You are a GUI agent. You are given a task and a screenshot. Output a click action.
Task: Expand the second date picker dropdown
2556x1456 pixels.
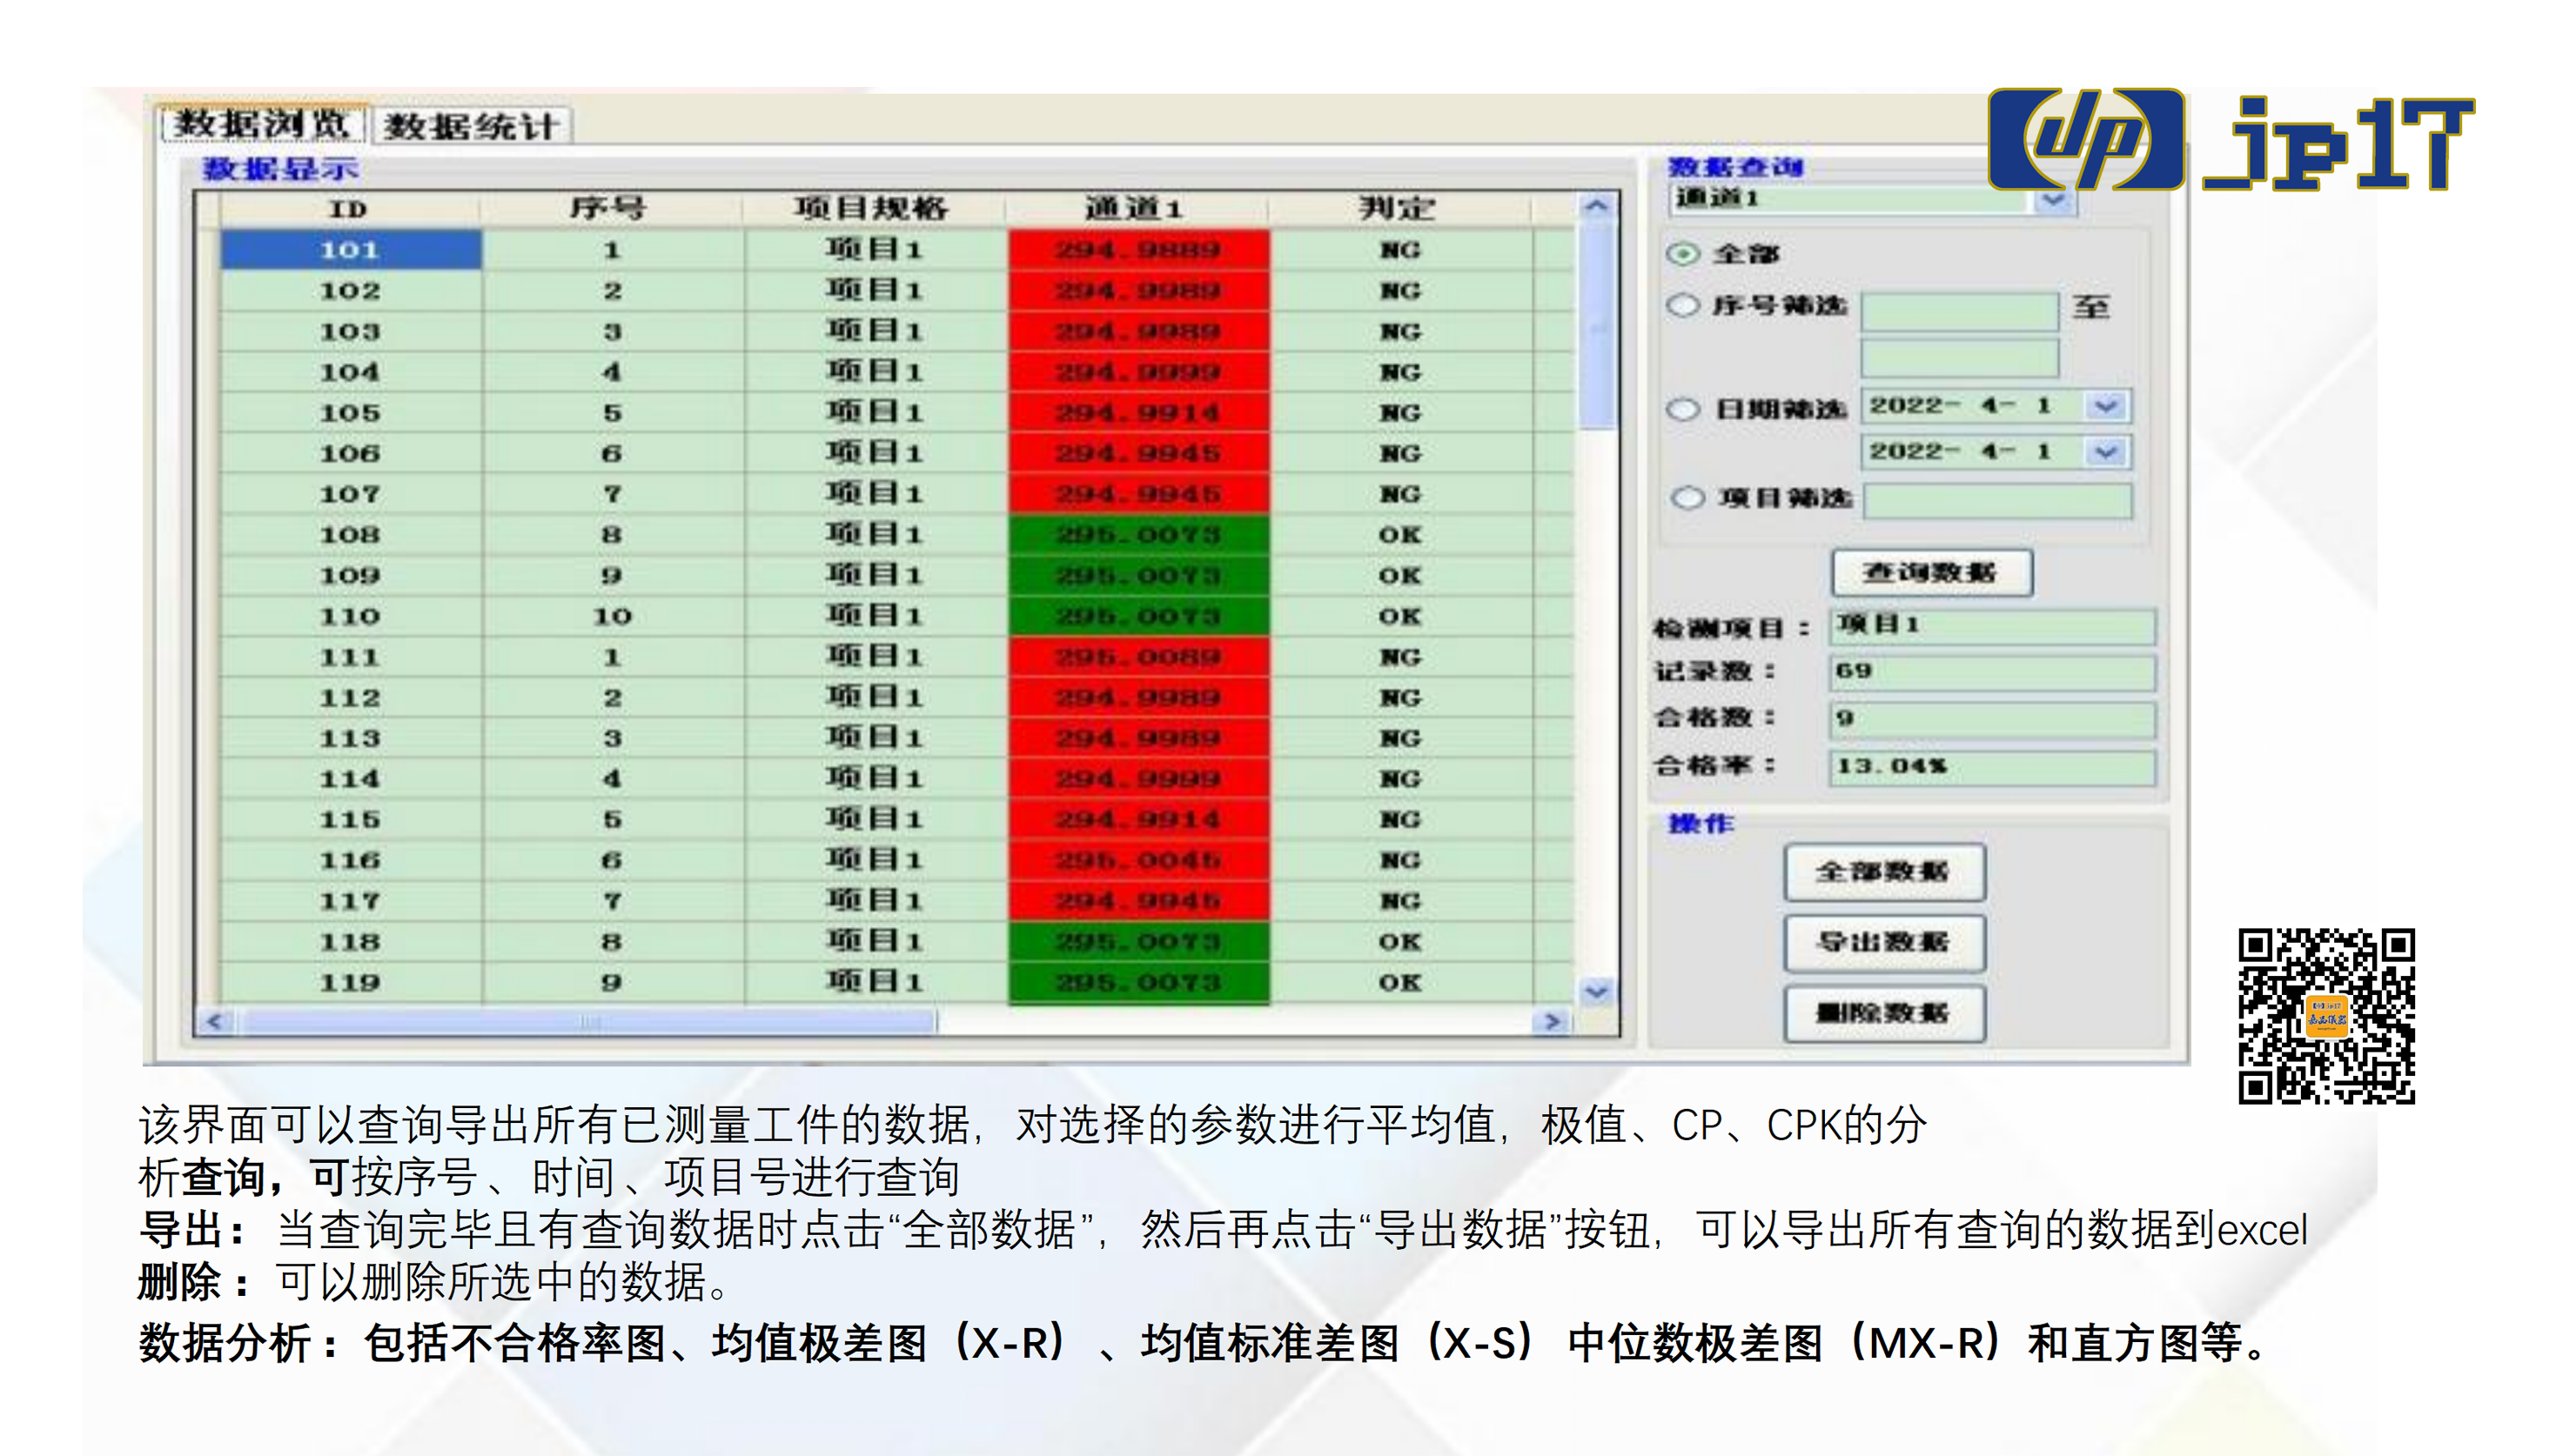point(2106,452)
